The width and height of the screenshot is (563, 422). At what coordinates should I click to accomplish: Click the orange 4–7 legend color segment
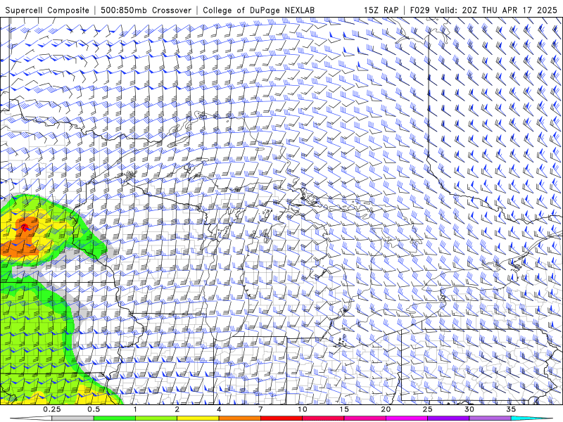pos(239,418)
